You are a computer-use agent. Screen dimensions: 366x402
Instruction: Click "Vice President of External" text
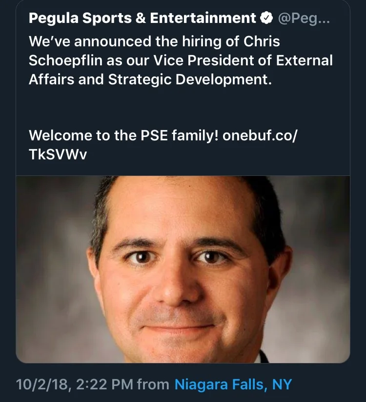click(243, 60)
